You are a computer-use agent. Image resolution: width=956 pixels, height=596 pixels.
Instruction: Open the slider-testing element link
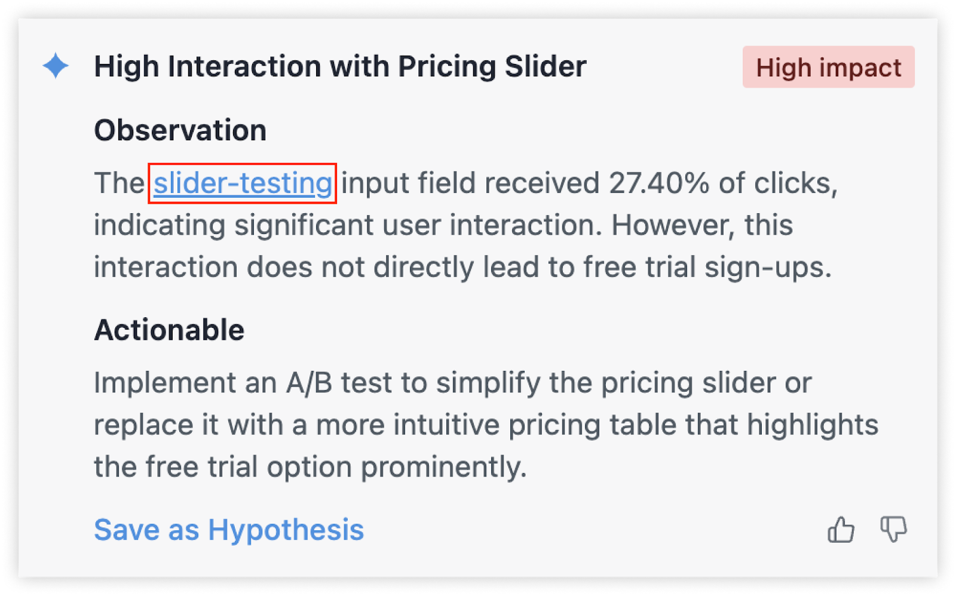click(x=243, y=183)
